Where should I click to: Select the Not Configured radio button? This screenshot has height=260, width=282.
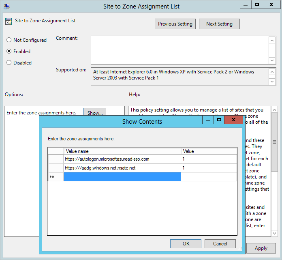tap(9, 40)
